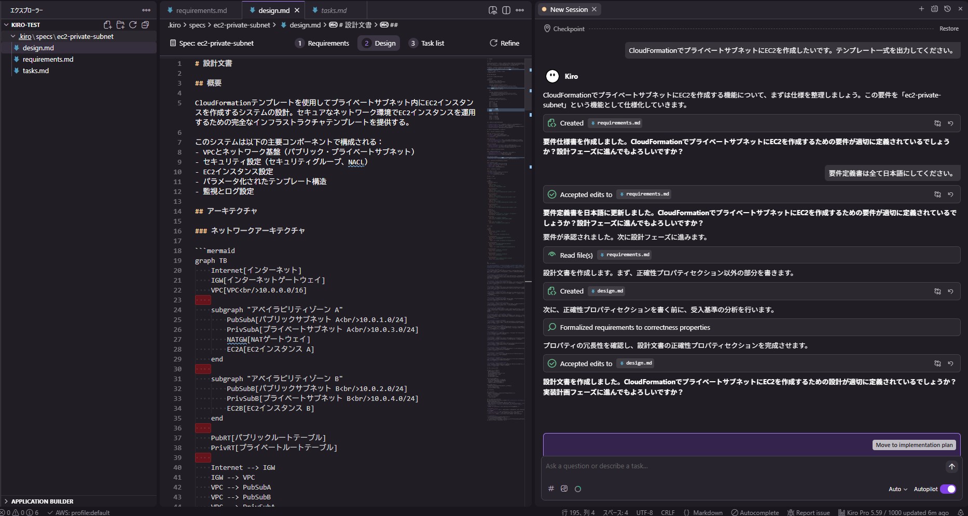Open the markdown preview icon
968x516 pixels.
point(493,10)
